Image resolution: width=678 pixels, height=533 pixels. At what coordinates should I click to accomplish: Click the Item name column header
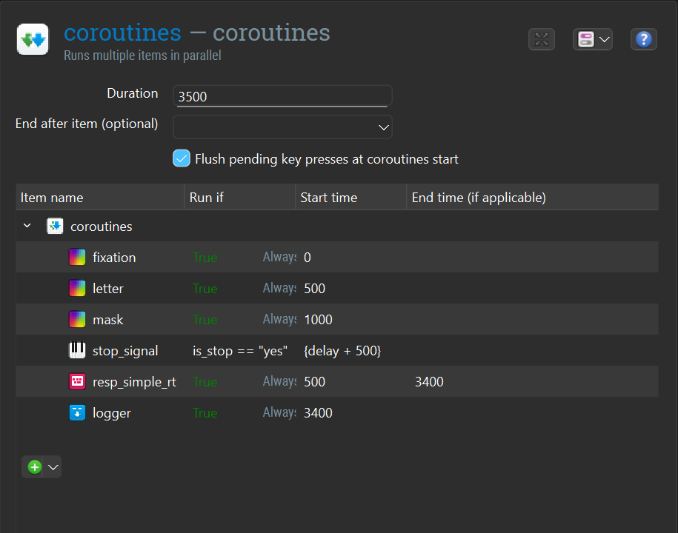[x=100, y=198]
